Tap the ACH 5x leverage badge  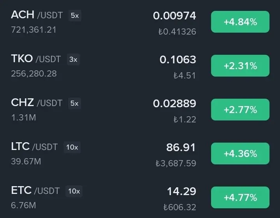click(x=75, y=16)
